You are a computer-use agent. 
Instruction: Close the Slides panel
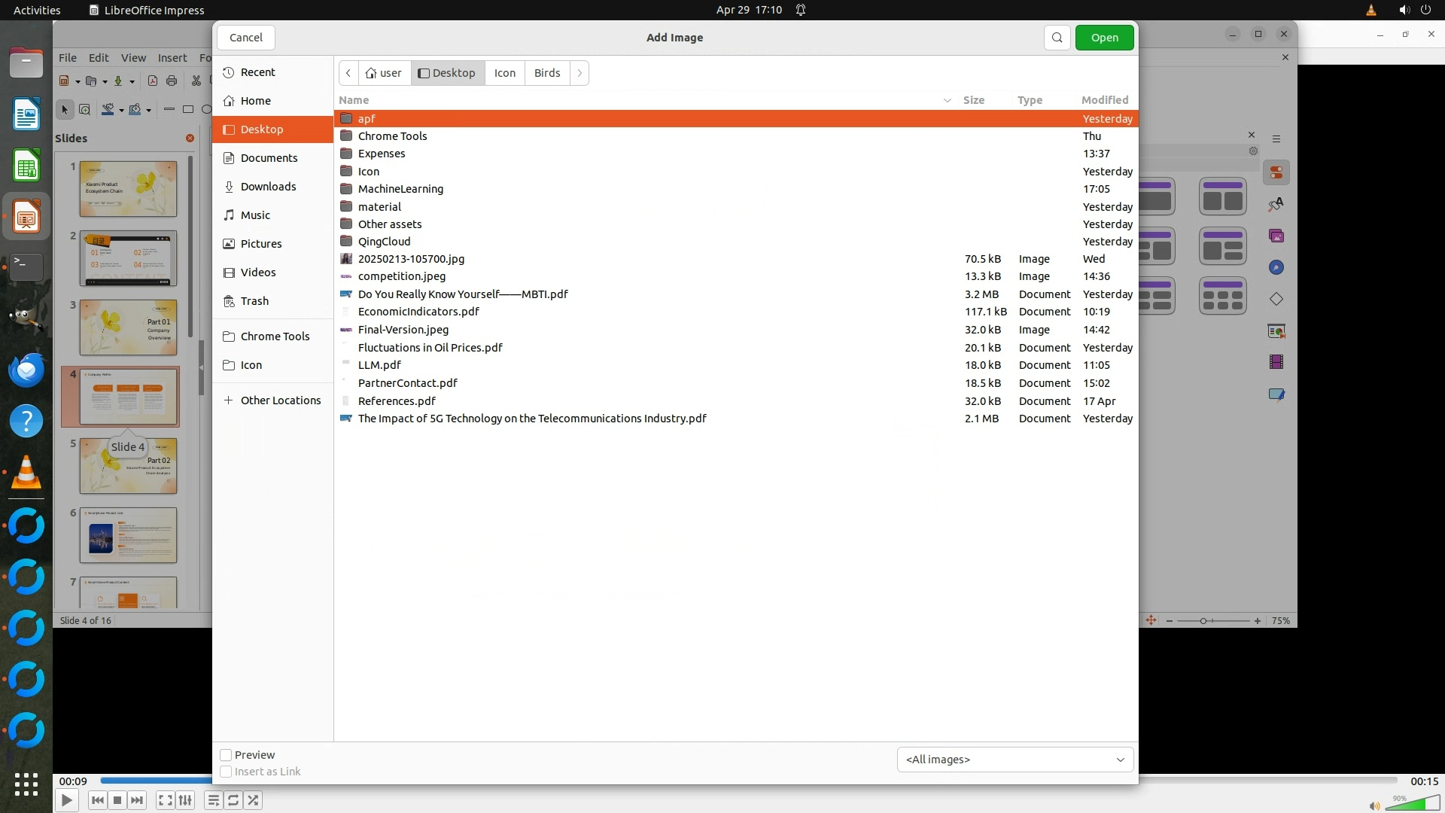click(x=190, y=138)
